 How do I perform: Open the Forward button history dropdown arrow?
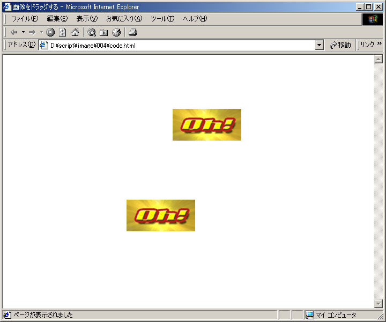click(42, 32)
